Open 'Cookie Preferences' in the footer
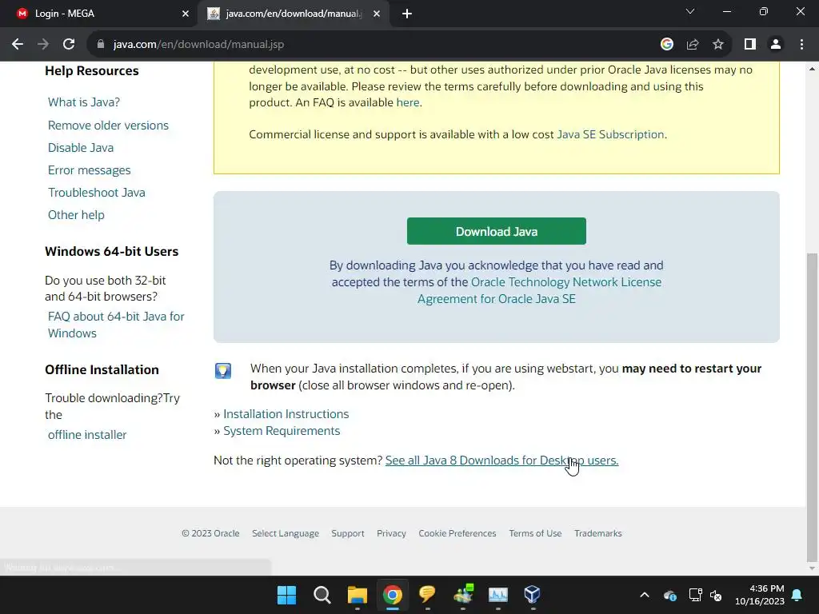The height and width of the screenshot is (614, 819). (457, 533)
